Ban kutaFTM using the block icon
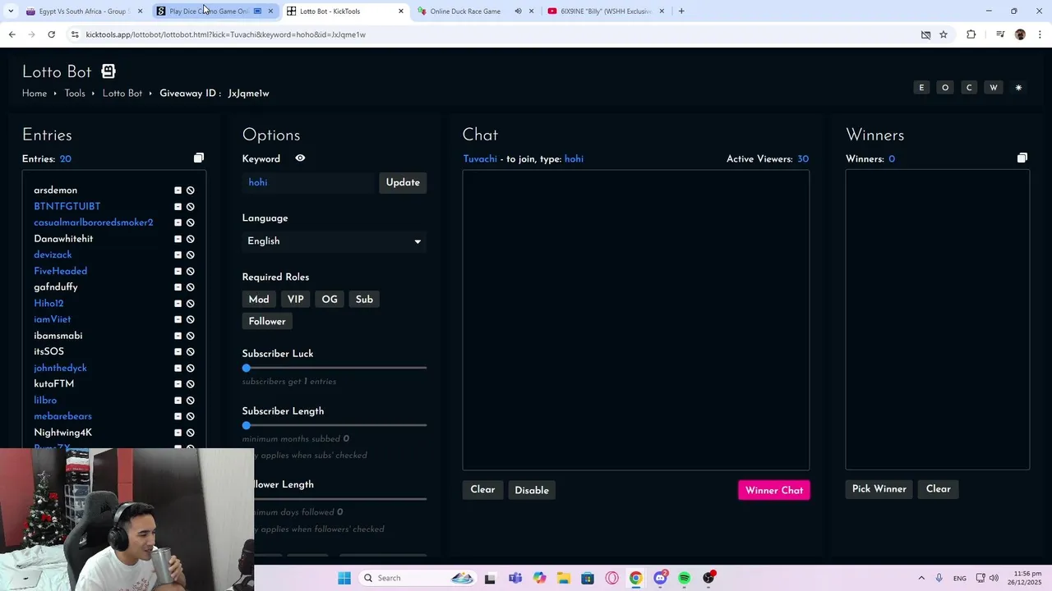The height and width of the screenshot is (591, 1052). (x=190, y=384)
